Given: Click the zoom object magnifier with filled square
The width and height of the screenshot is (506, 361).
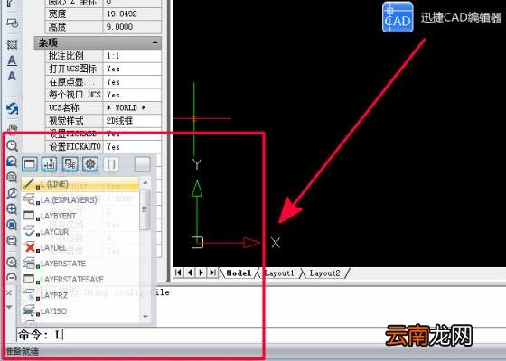Looking at the screenshot, I should coord(12,225).
